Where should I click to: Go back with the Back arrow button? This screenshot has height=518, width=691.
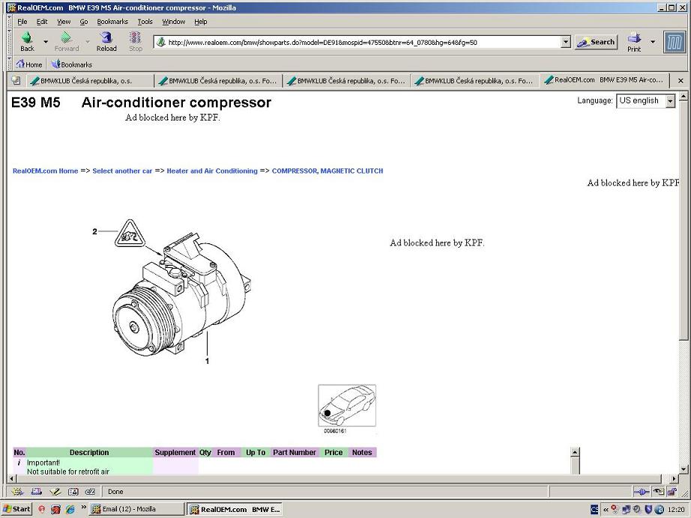click(x=27, y=42)
